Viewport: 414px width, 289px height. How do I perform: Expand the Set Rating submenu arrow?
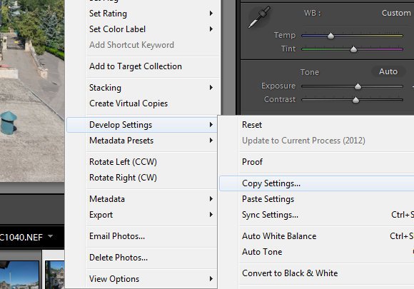coord(211,13)
